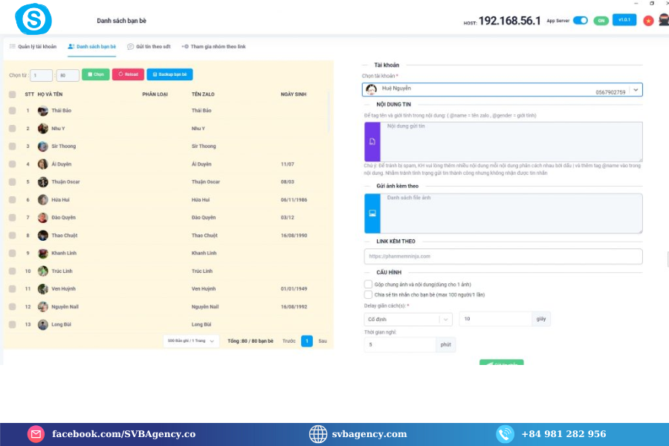Click the 'Backup bạn bè' button

pyautogui.click(x=170, y=75)
